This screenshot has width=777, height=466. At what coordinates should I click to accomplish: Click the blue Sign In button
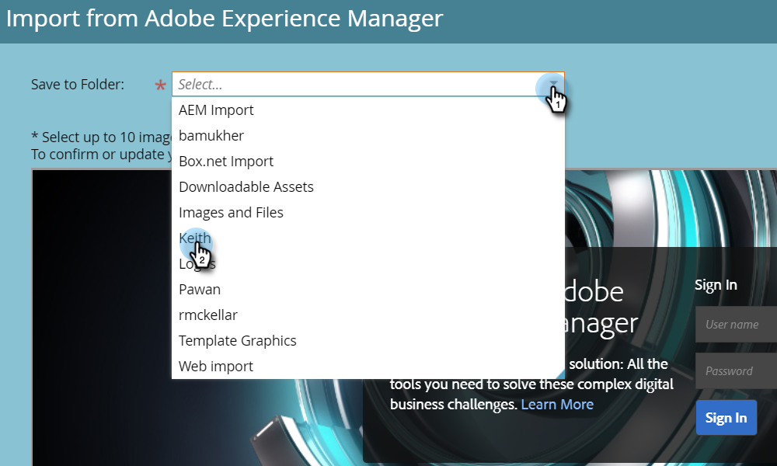726,418
